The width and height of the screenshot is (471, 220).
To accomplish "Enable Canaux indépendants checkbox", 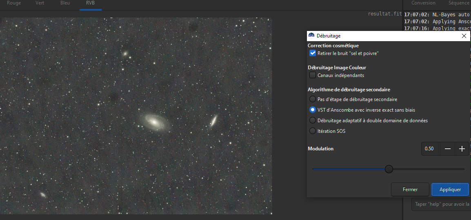I will [x=313, y=75].
